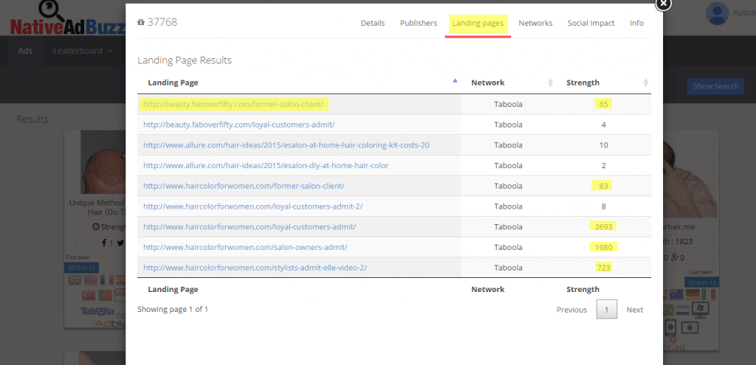The width and height of the screenshot is (756, 365).
Task: Select the Landing pages tab
Action: click(478, 23)
